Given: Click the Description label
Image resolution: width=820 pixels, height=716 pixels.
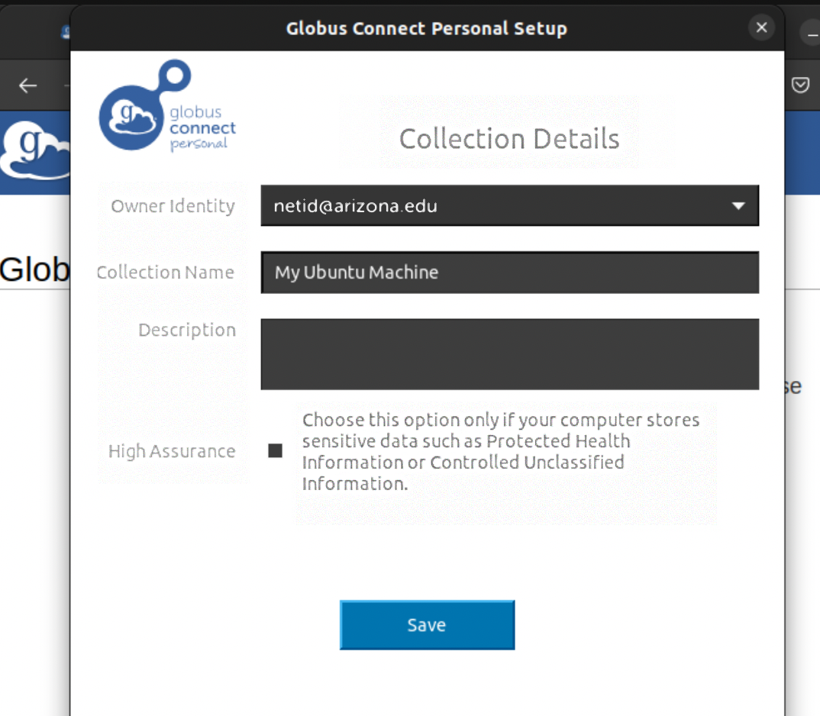Looking at the screenshot, I should point(187,330).
